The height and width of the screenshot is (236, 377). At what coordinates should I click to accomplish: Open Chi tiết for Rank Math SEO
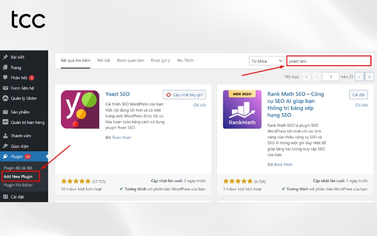pos(361,105)
